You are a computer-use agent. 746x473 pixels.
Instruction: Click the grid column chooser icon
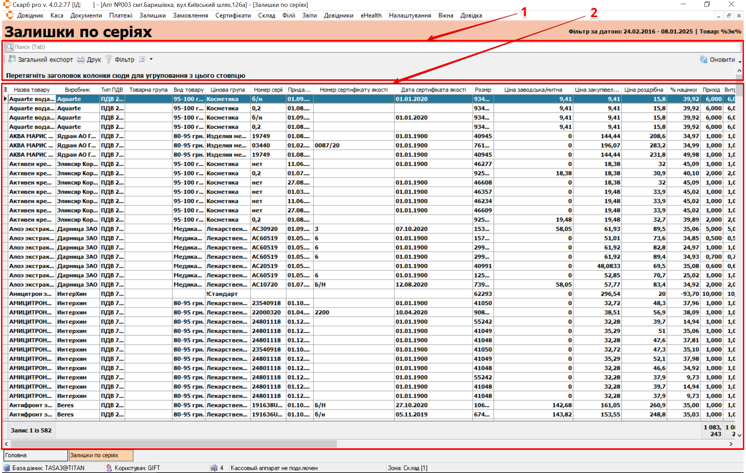5,90
